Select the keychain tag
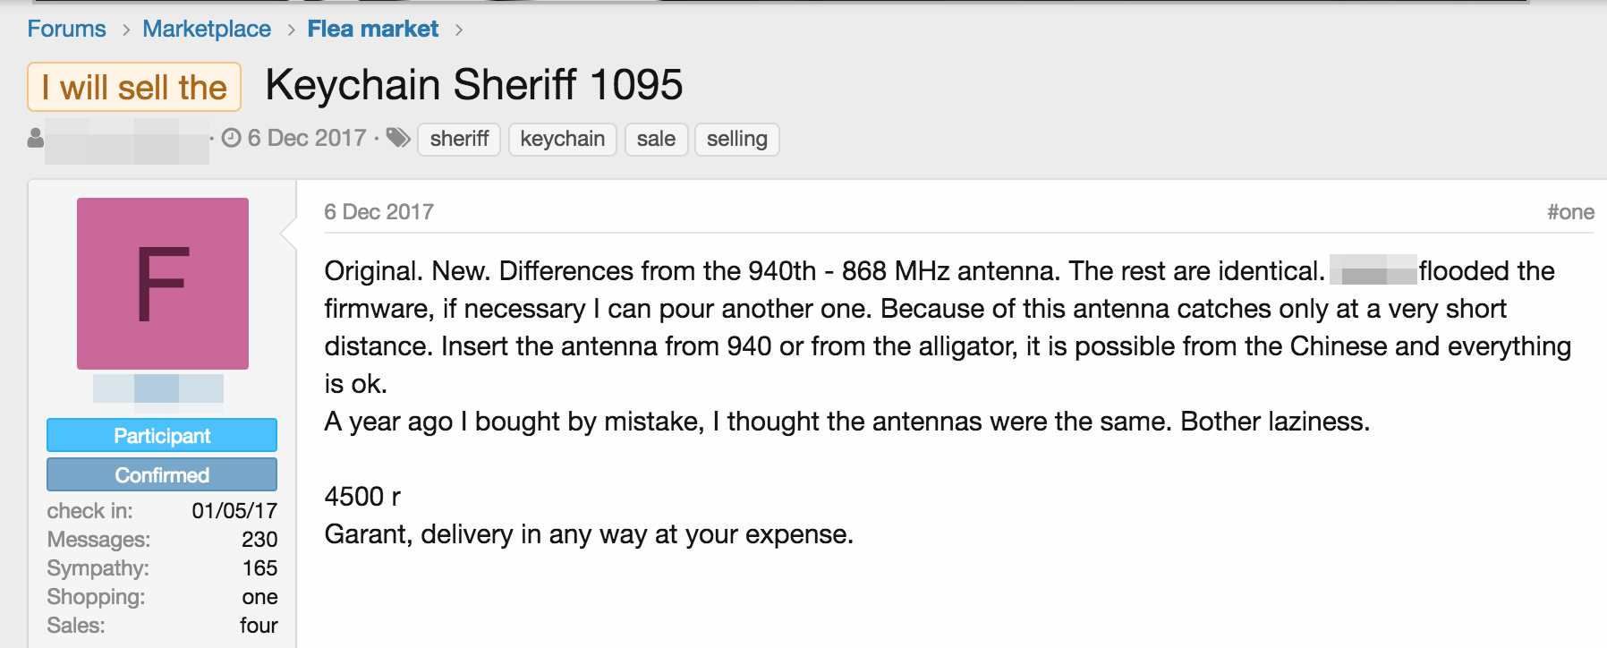Screen dimensions: 1607x648 (562, 139)
